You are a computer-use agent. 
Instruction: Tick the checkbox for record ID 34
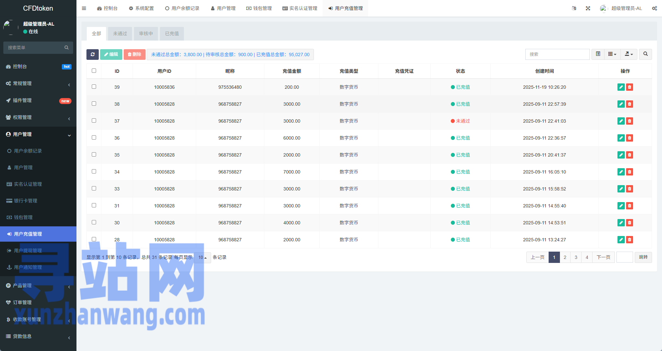(x=94, y=172)
